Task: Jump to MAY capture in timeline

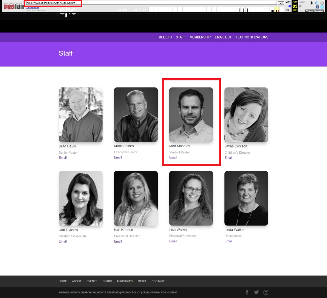Action: [x=288, y=2]
